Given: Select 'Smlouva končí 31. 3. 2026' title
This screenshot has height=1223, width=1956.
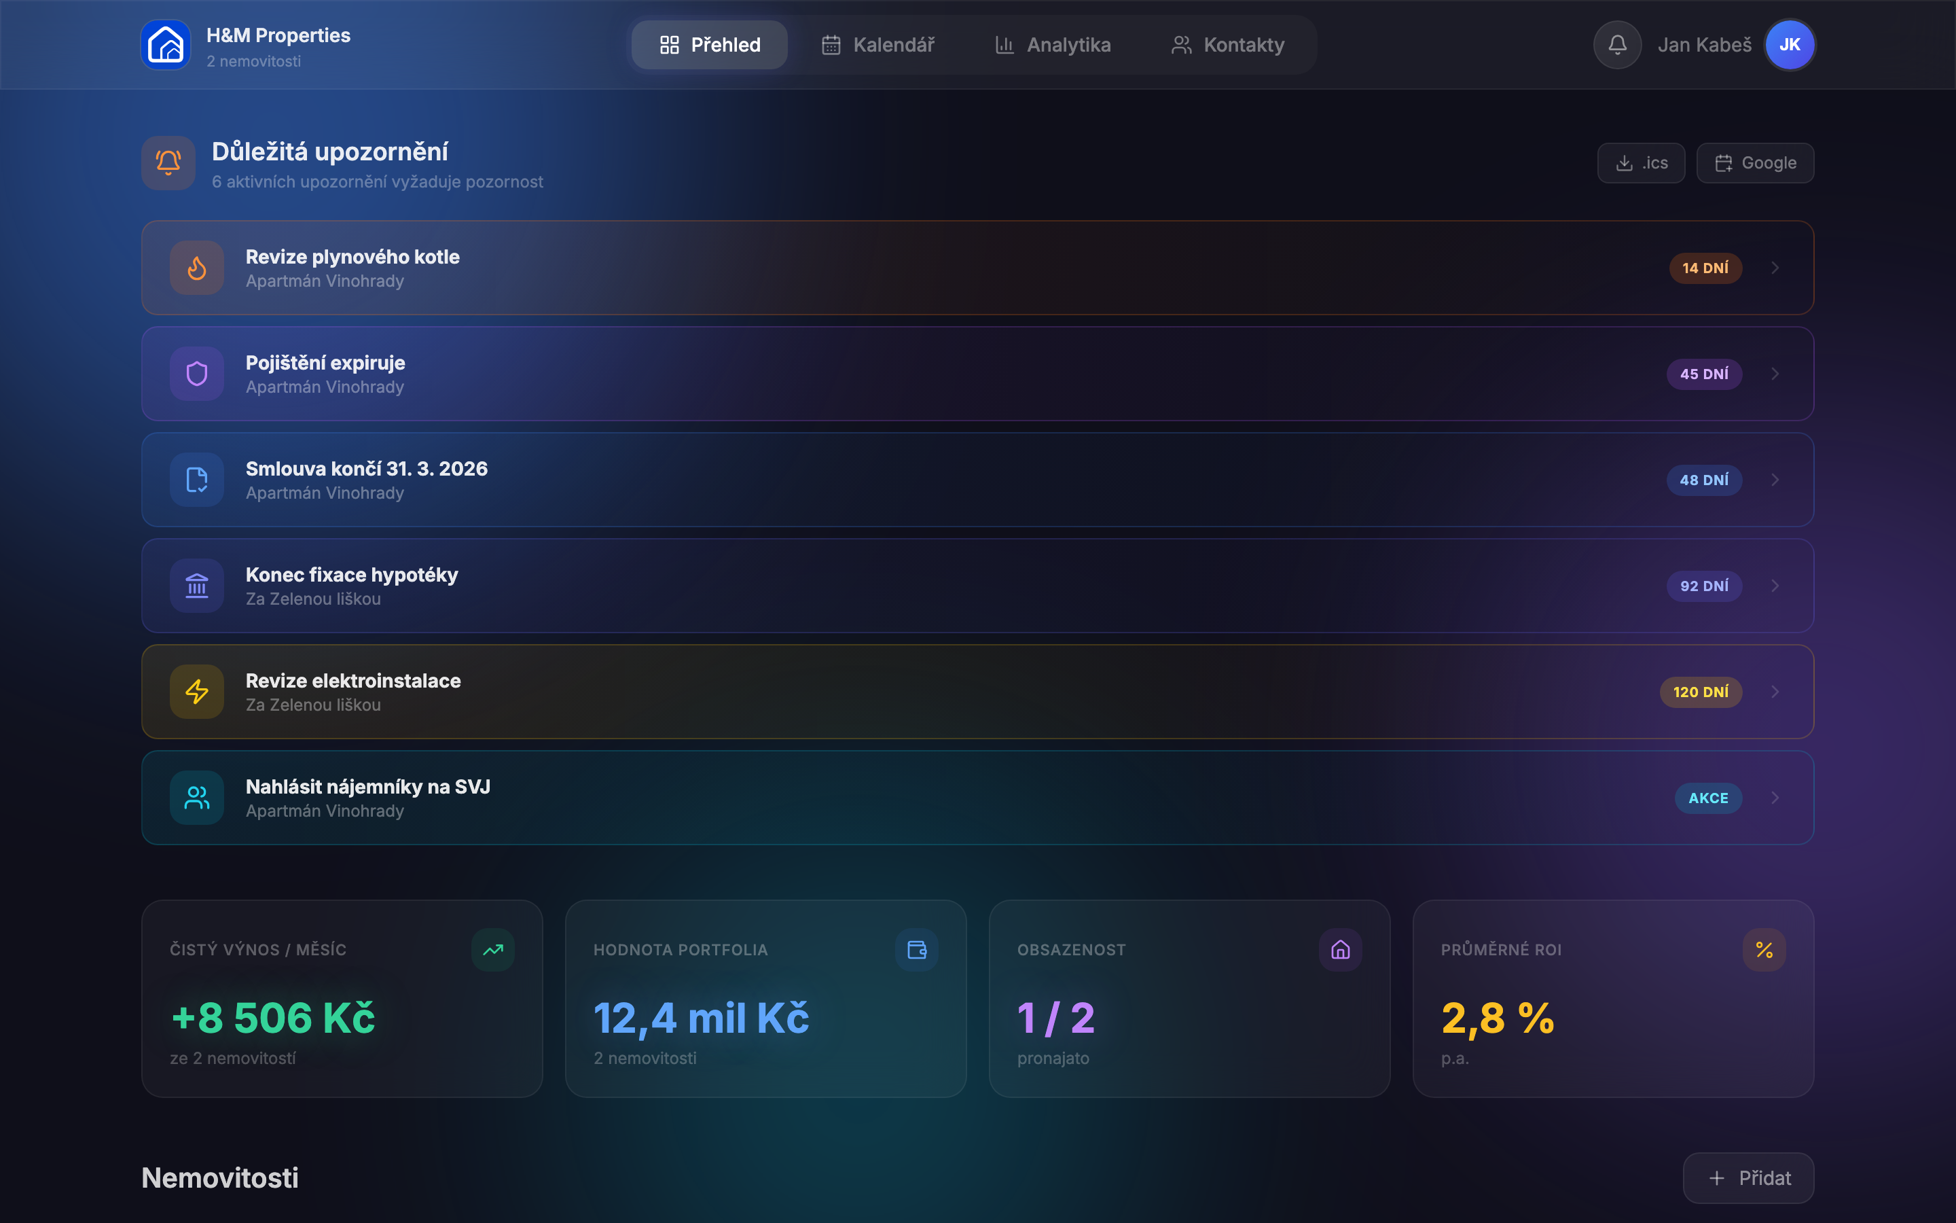Looking at the screenshot, I should [366, 468].
